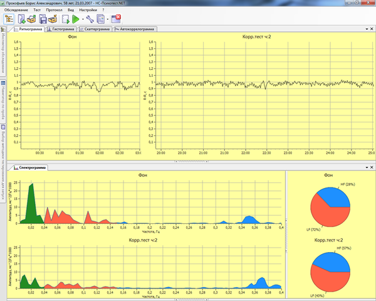The height and width of the screenshot is (301, 376).
Task: Close the window with the red X toolbar icon
Action: pyautogui.click(x=116, y=19)
